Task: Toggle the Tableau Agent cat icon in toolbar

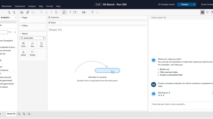Action: pos(202,12)
